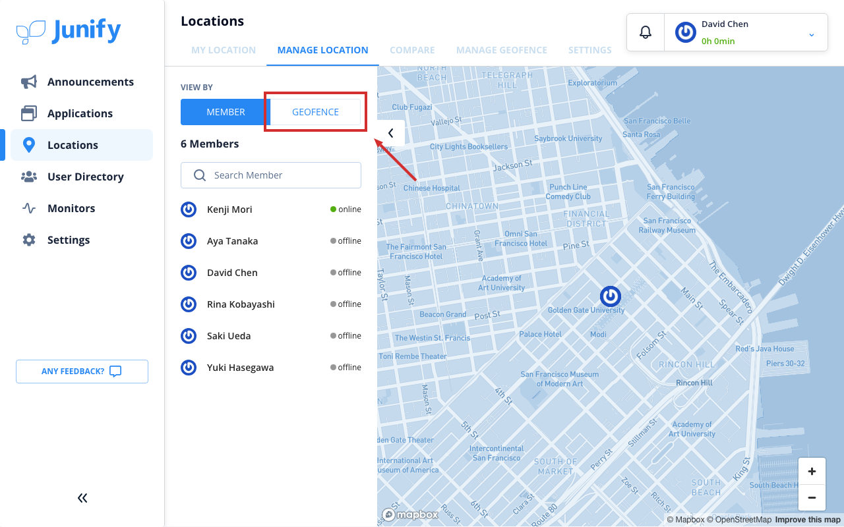
Task: Zoom out the map with minus button
Action: click(x=812, y=498)
